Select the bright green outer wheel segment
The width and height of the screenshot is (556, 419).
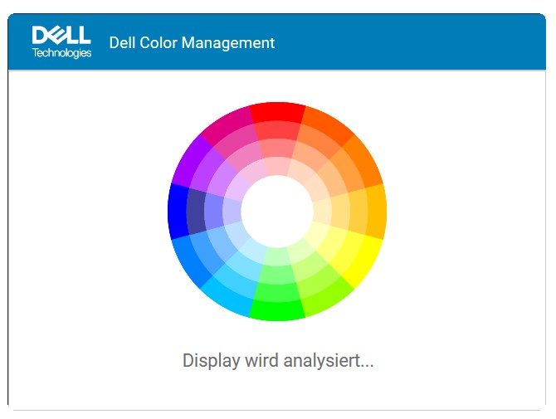click(277, 311)
